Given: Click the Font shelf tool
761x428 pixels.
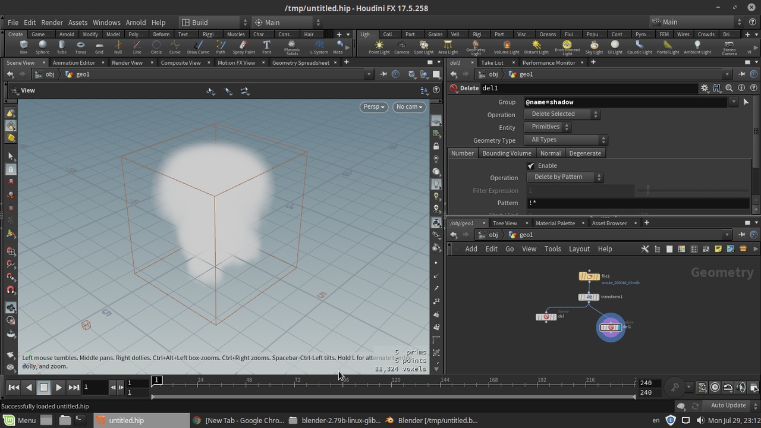Looking at the screenshot, I should click(266, 47).
